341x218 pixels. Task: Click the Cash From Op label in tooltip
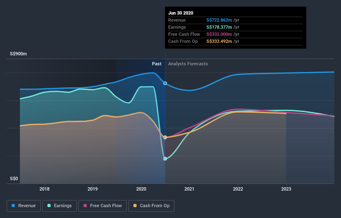183,41
